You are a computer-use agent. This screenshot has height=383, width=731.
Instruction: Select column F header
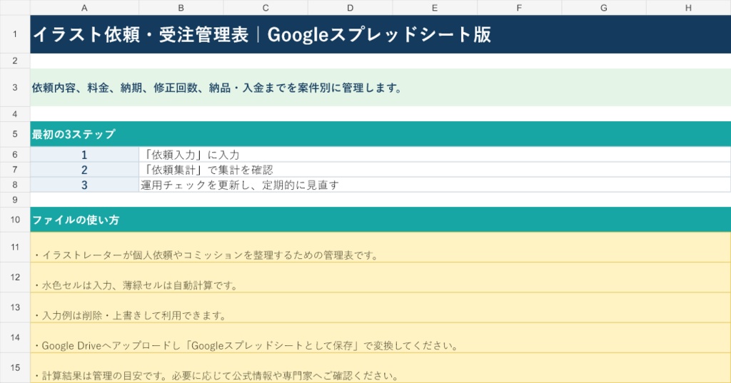pyautogui.click(x=520, y=7)
